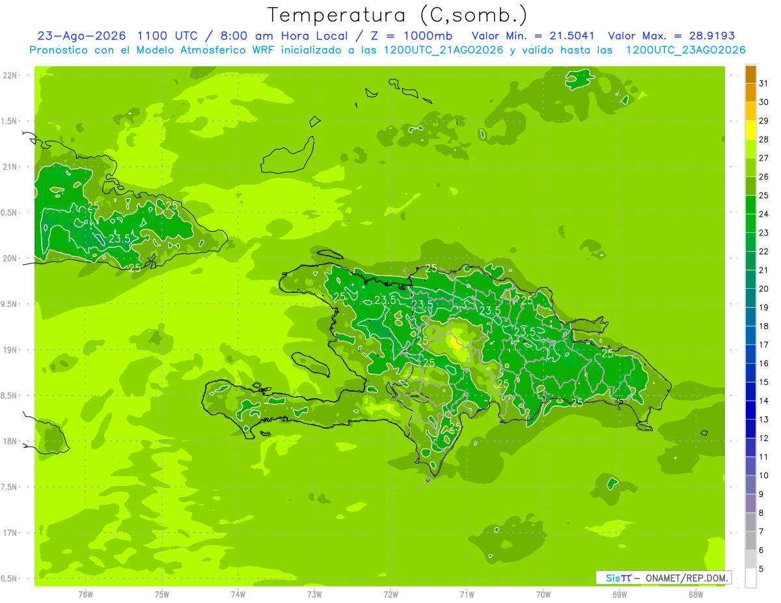Screen dimensions: 781x603
Task: Click the purple colorbar segment between 9 and 10
Action: 750,485
